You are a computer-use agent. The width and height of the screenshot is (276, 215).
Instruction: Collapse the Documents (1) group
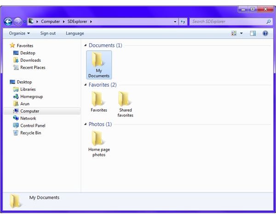click(86, 45)
